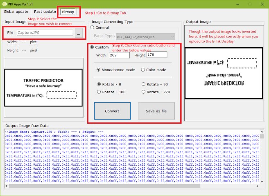Click the file browse '...' button

point(79,33)
